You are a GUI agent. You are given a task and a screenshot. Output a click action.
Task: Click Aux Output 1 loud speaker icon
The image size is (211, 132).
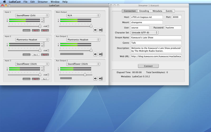100,54
